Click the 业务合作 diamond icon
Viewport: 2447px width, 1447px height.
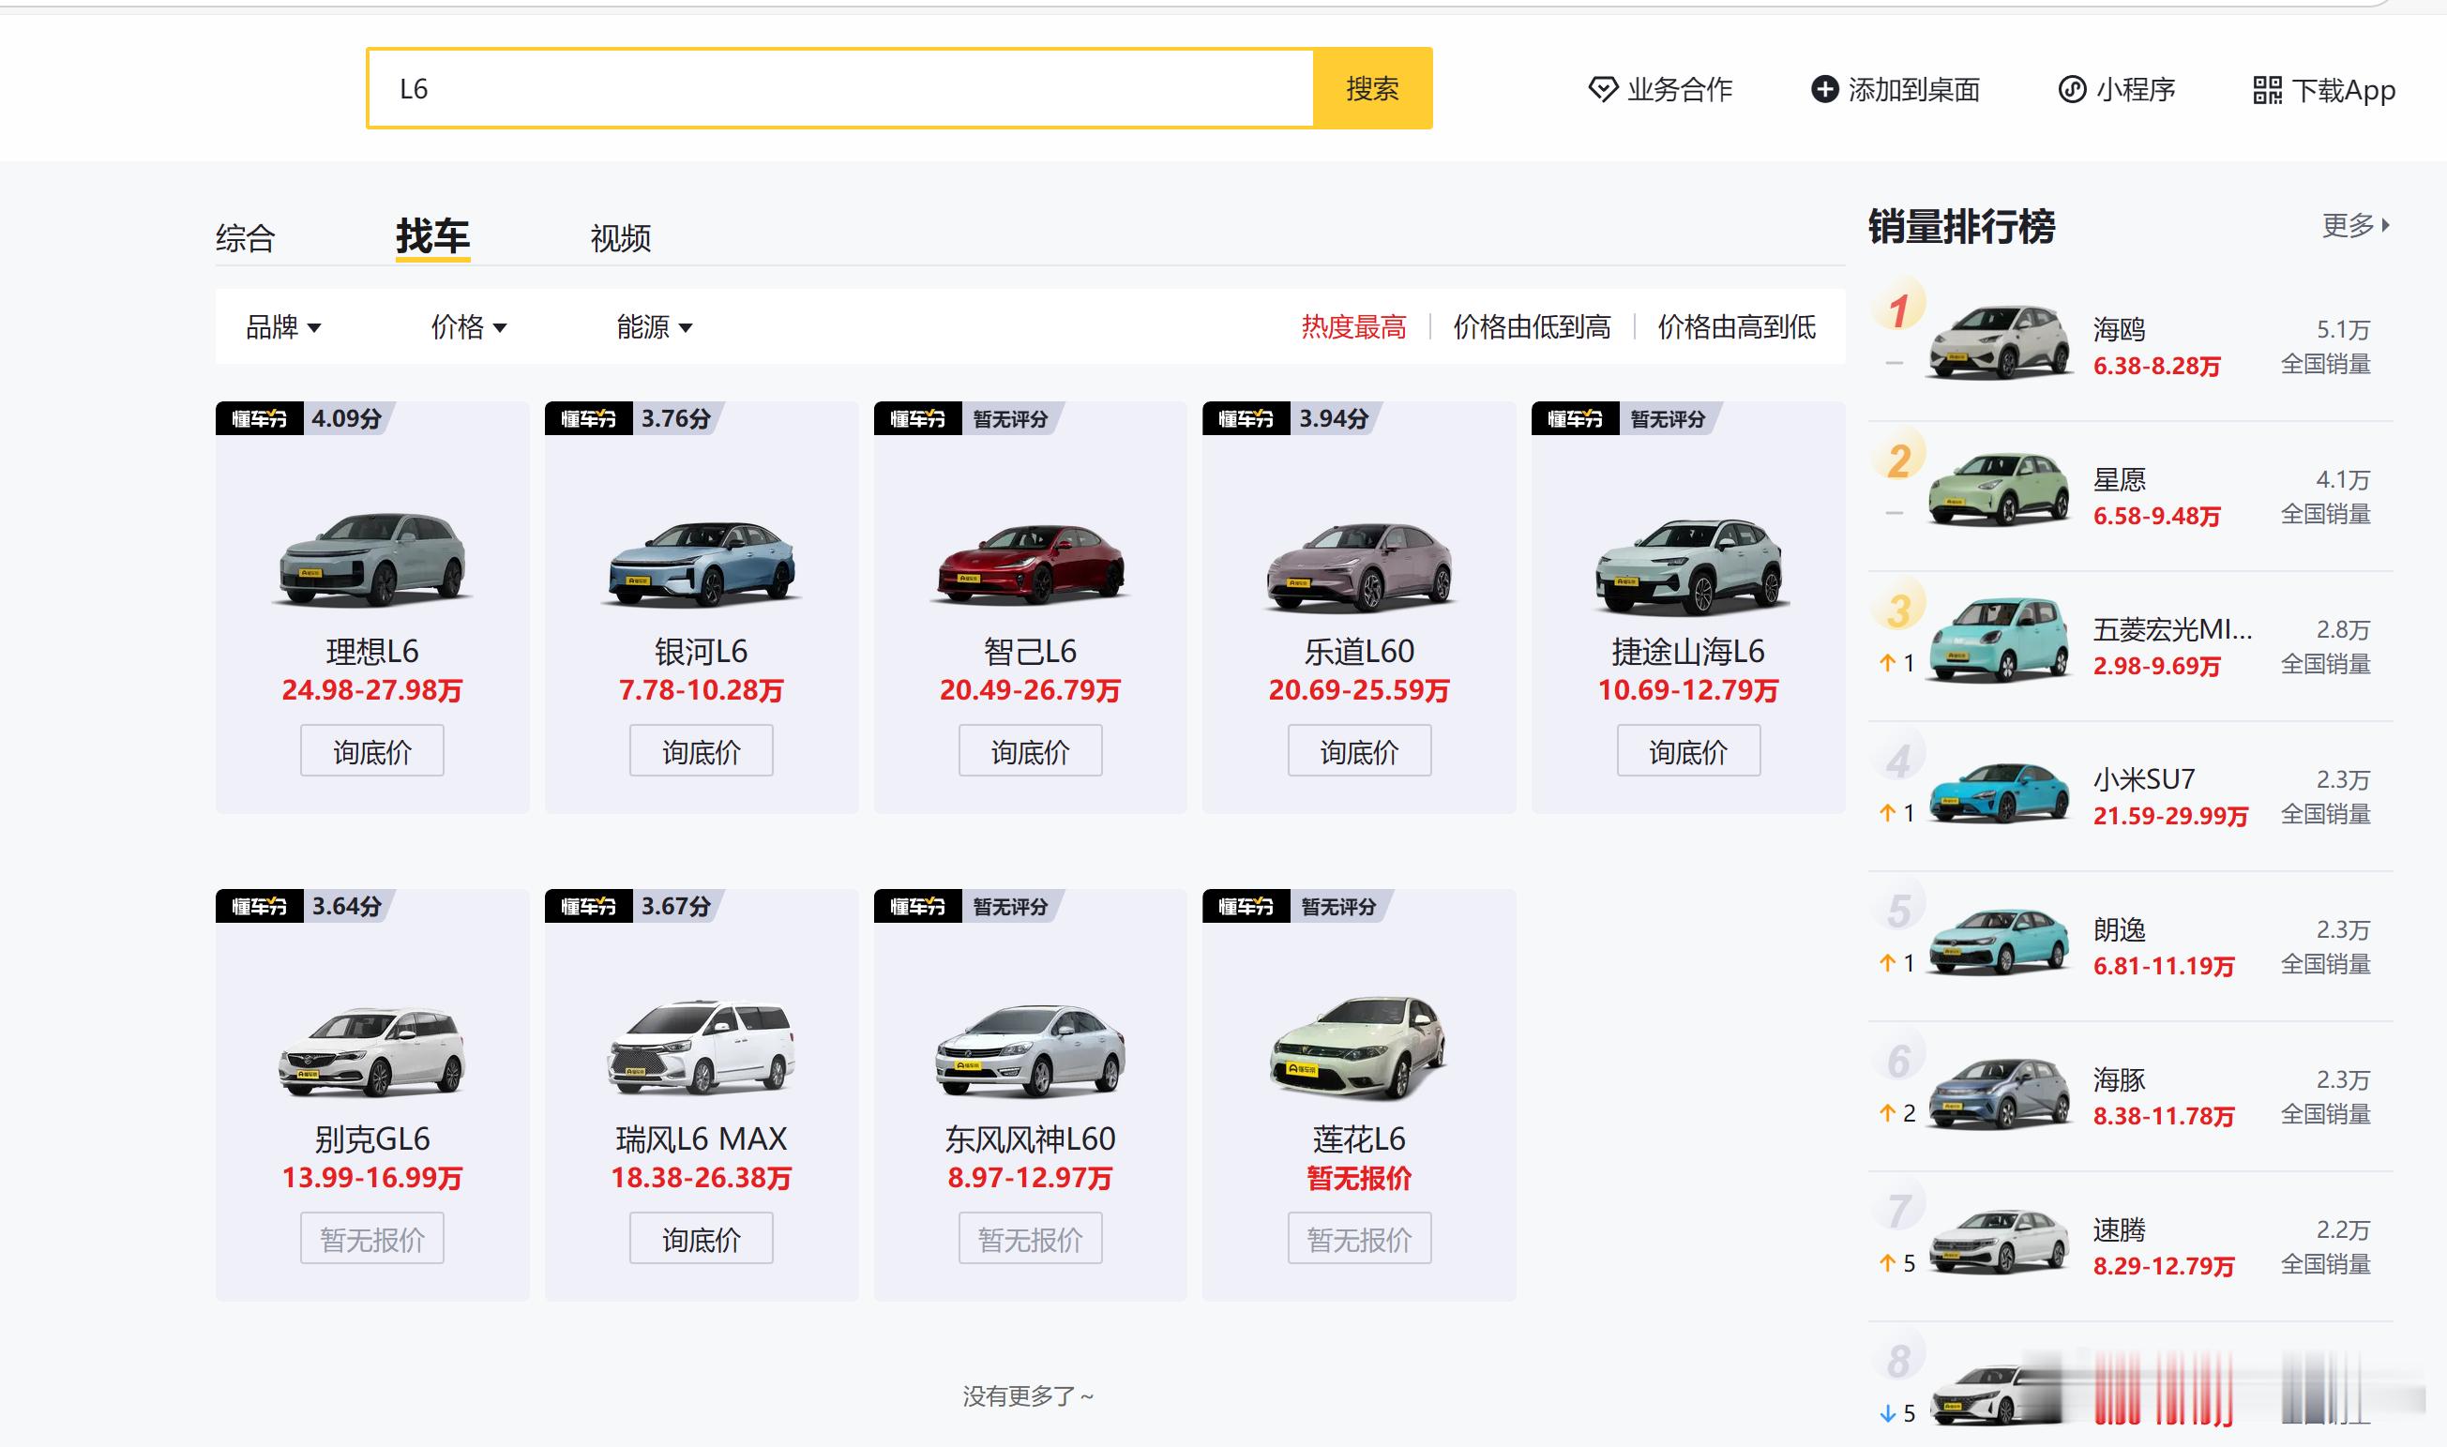point(1603,90)
